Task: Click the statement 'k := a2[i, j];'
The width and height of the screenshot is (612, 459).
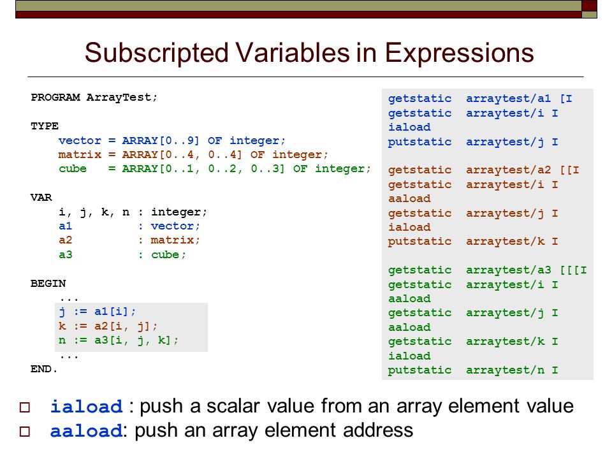Action: click(x=108, y=326)
